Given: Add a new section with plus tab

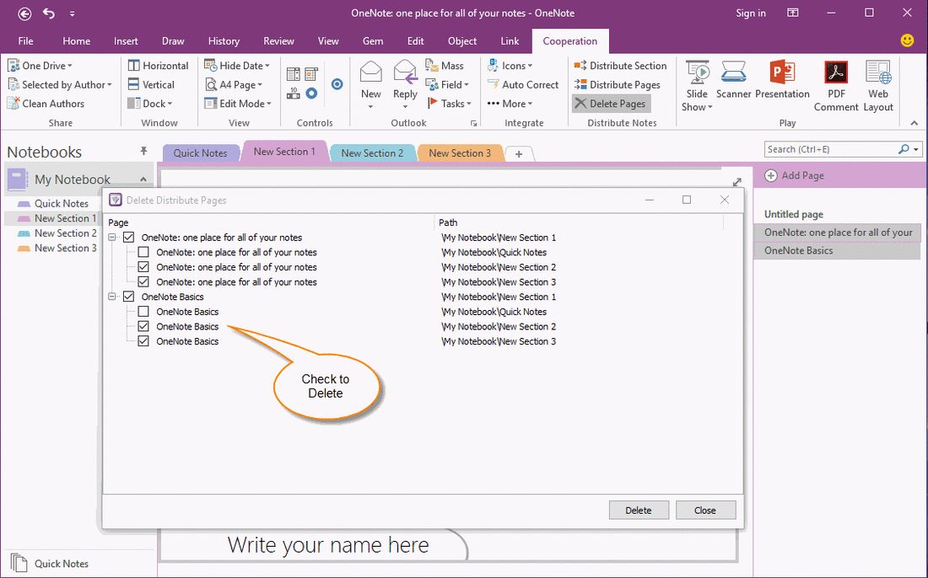Looking at the screenshot, I should pyautogui.click(x=519, y=153).
